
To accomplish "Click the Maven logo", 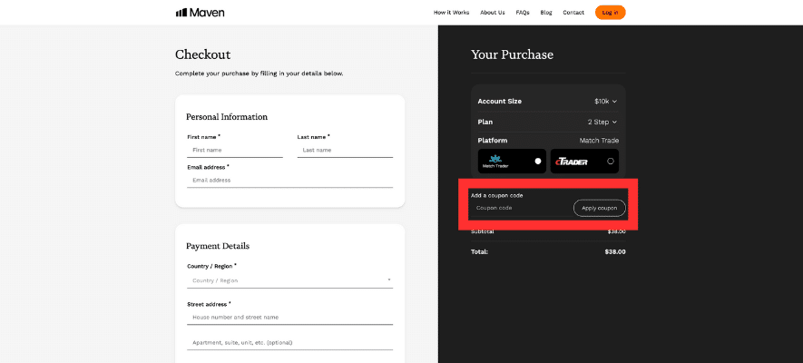I will [x=200, y=13].
